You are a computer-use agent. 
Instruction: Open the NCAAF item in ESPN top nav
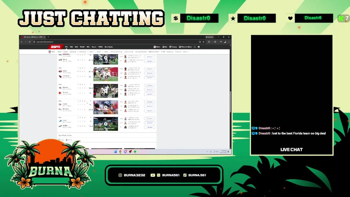(82, 47)
